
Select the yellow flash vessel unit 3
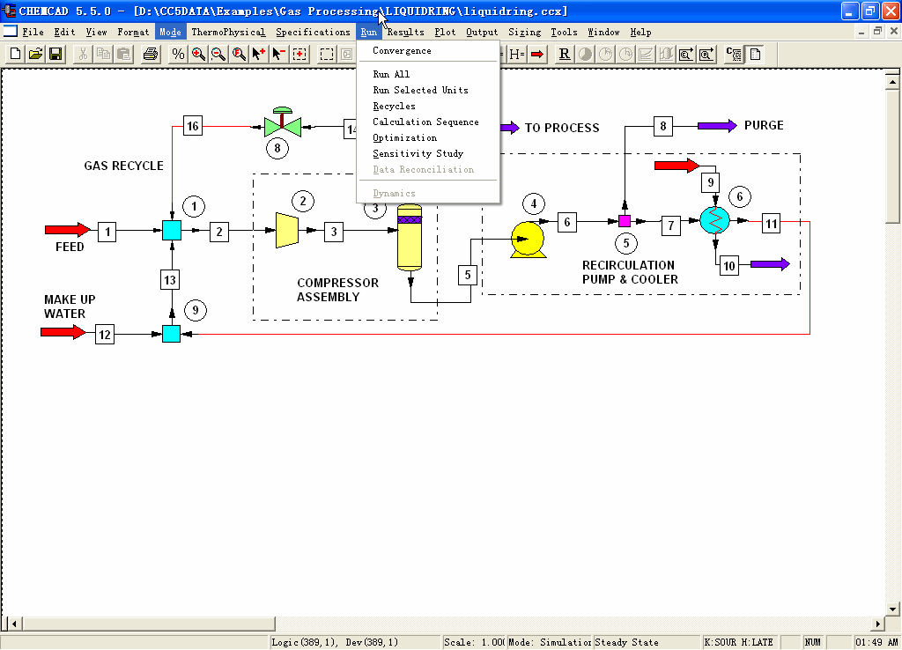[410, 237]
